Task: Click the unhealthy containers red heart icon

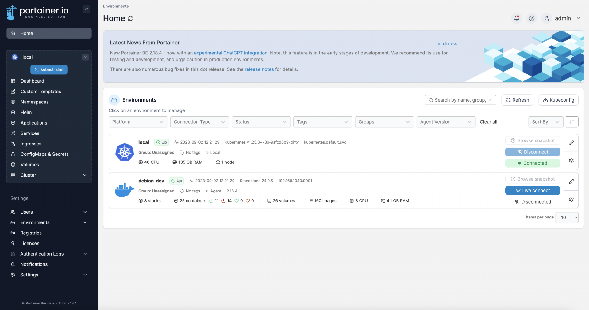Action: click(248, 201)
